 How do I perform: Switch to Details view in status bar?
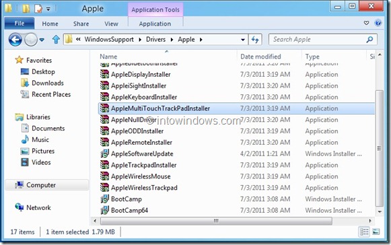point(364,232)
